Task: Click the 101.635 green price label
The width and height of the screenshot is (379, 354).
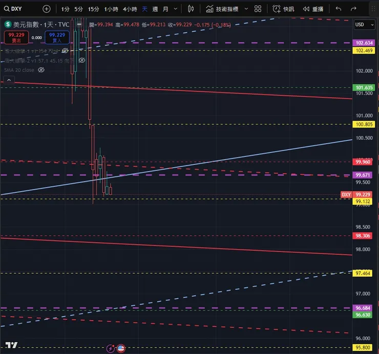Action: pos(364,87)
